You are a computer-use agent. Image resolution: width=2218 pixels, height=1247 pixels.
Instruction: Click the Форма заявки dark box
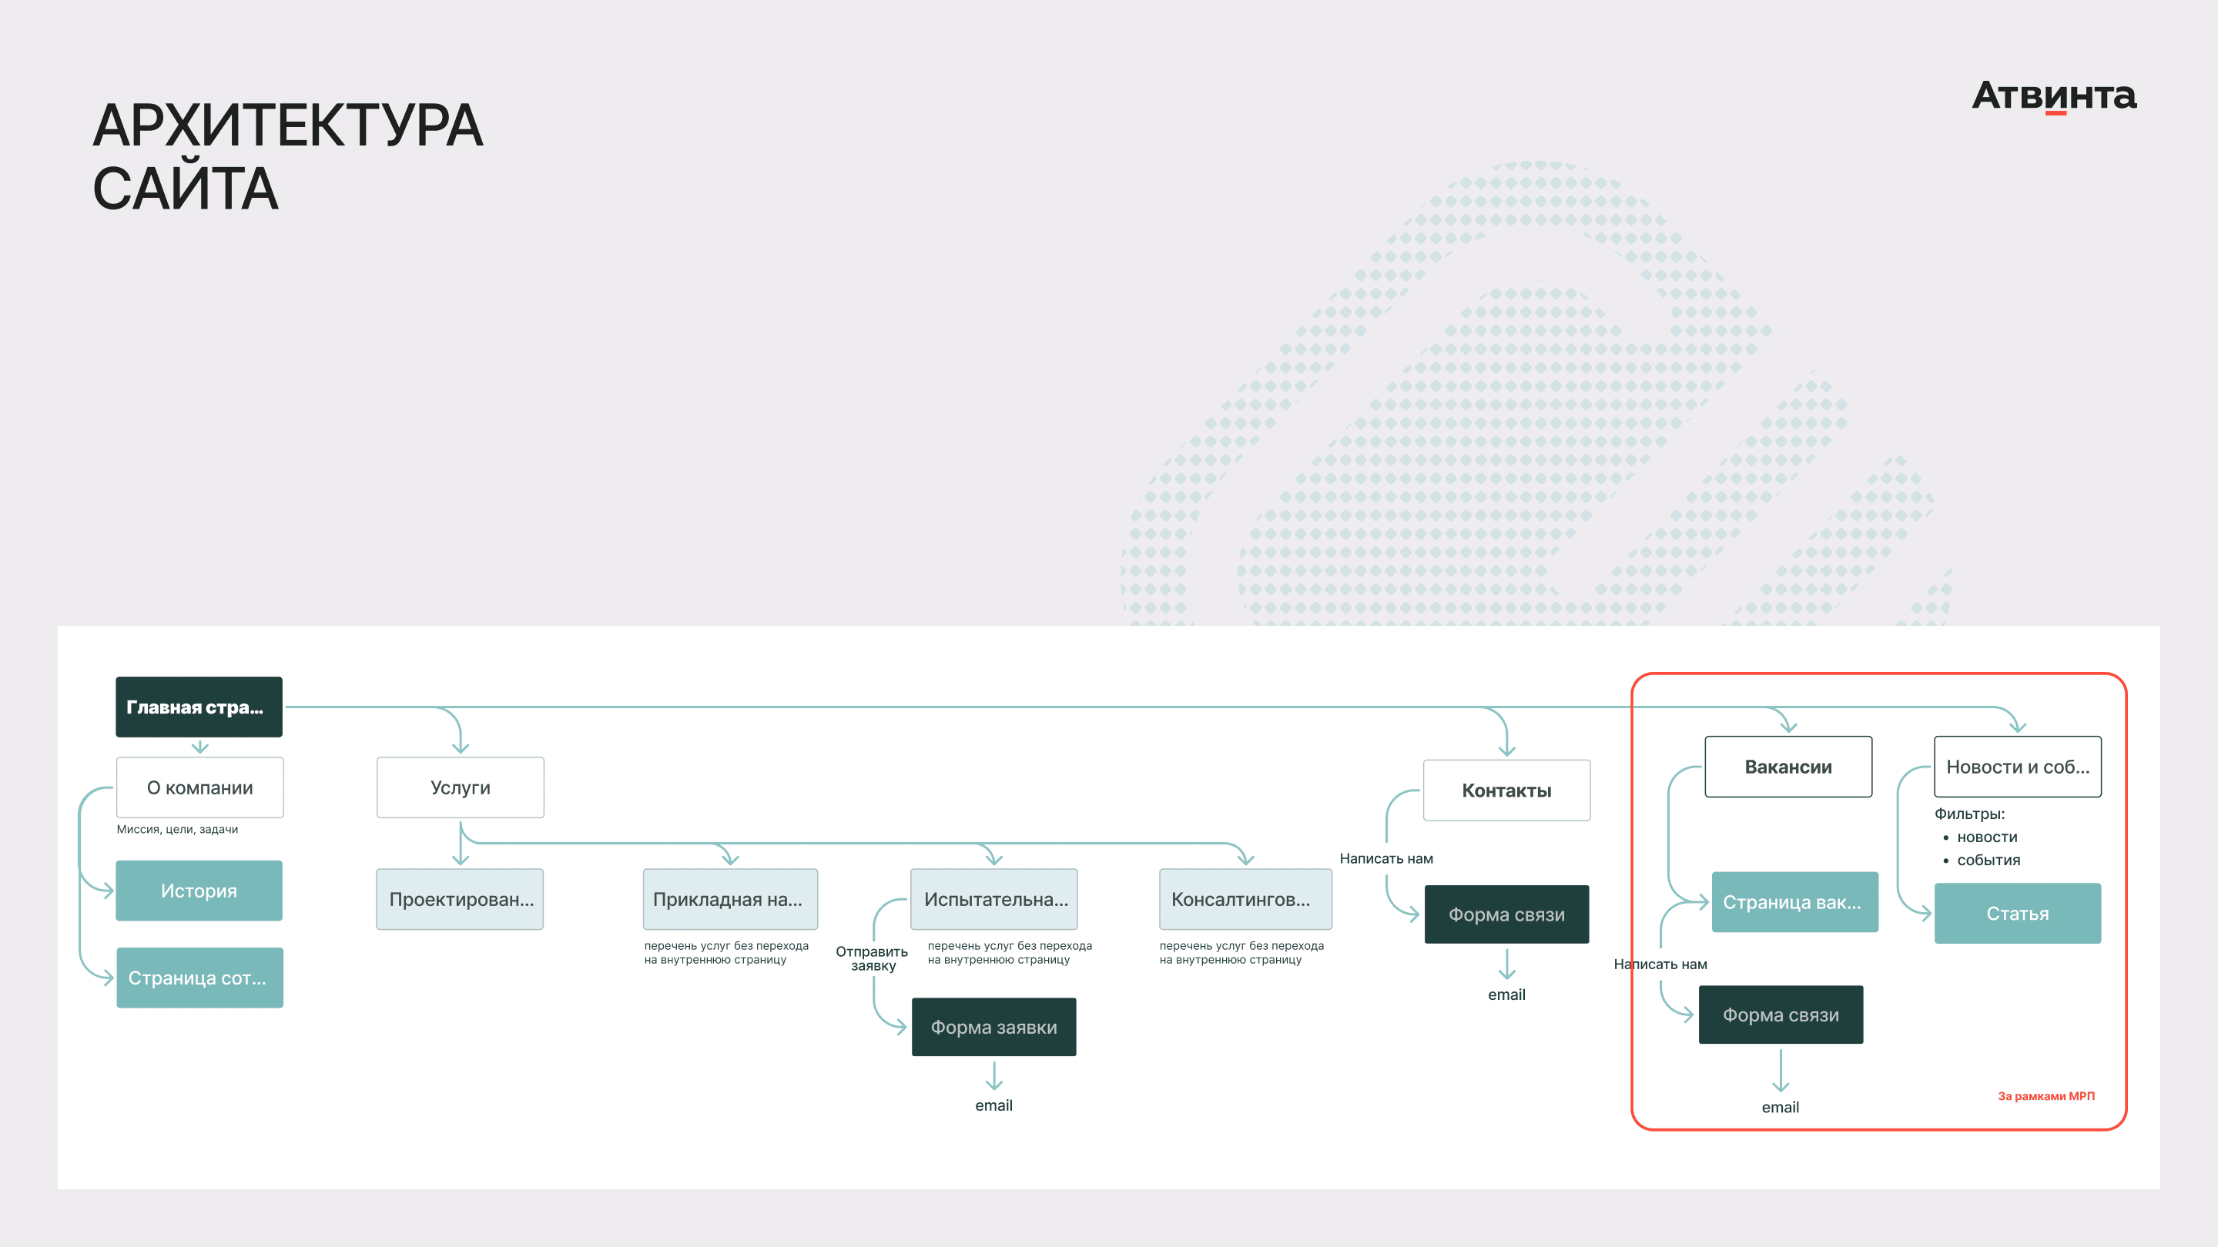[993, 1027]
